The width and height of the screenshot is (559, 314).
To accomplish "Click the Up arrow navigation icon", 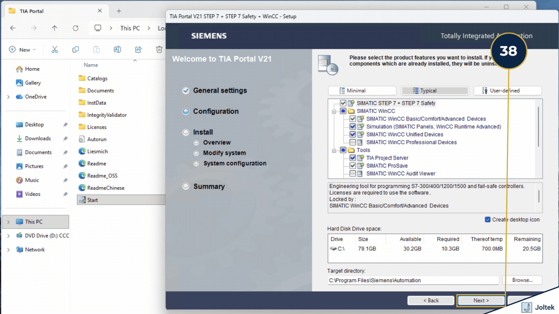I will click(x=54, y=28).
